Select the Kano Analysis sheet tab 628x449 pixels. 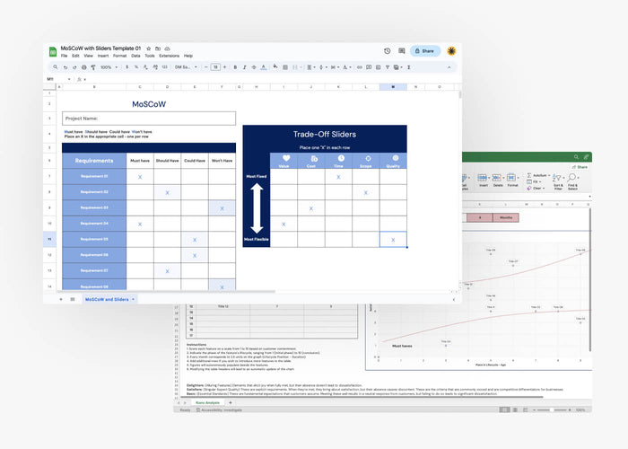point(207,402)
